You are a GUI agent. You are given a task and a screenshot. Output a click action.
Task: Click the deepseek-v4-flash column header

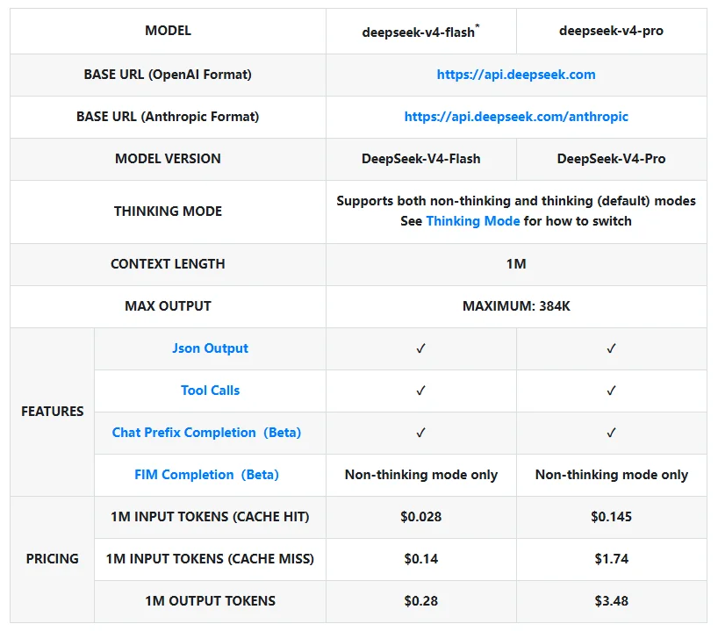pyautogui.click(x=420, y=32)
